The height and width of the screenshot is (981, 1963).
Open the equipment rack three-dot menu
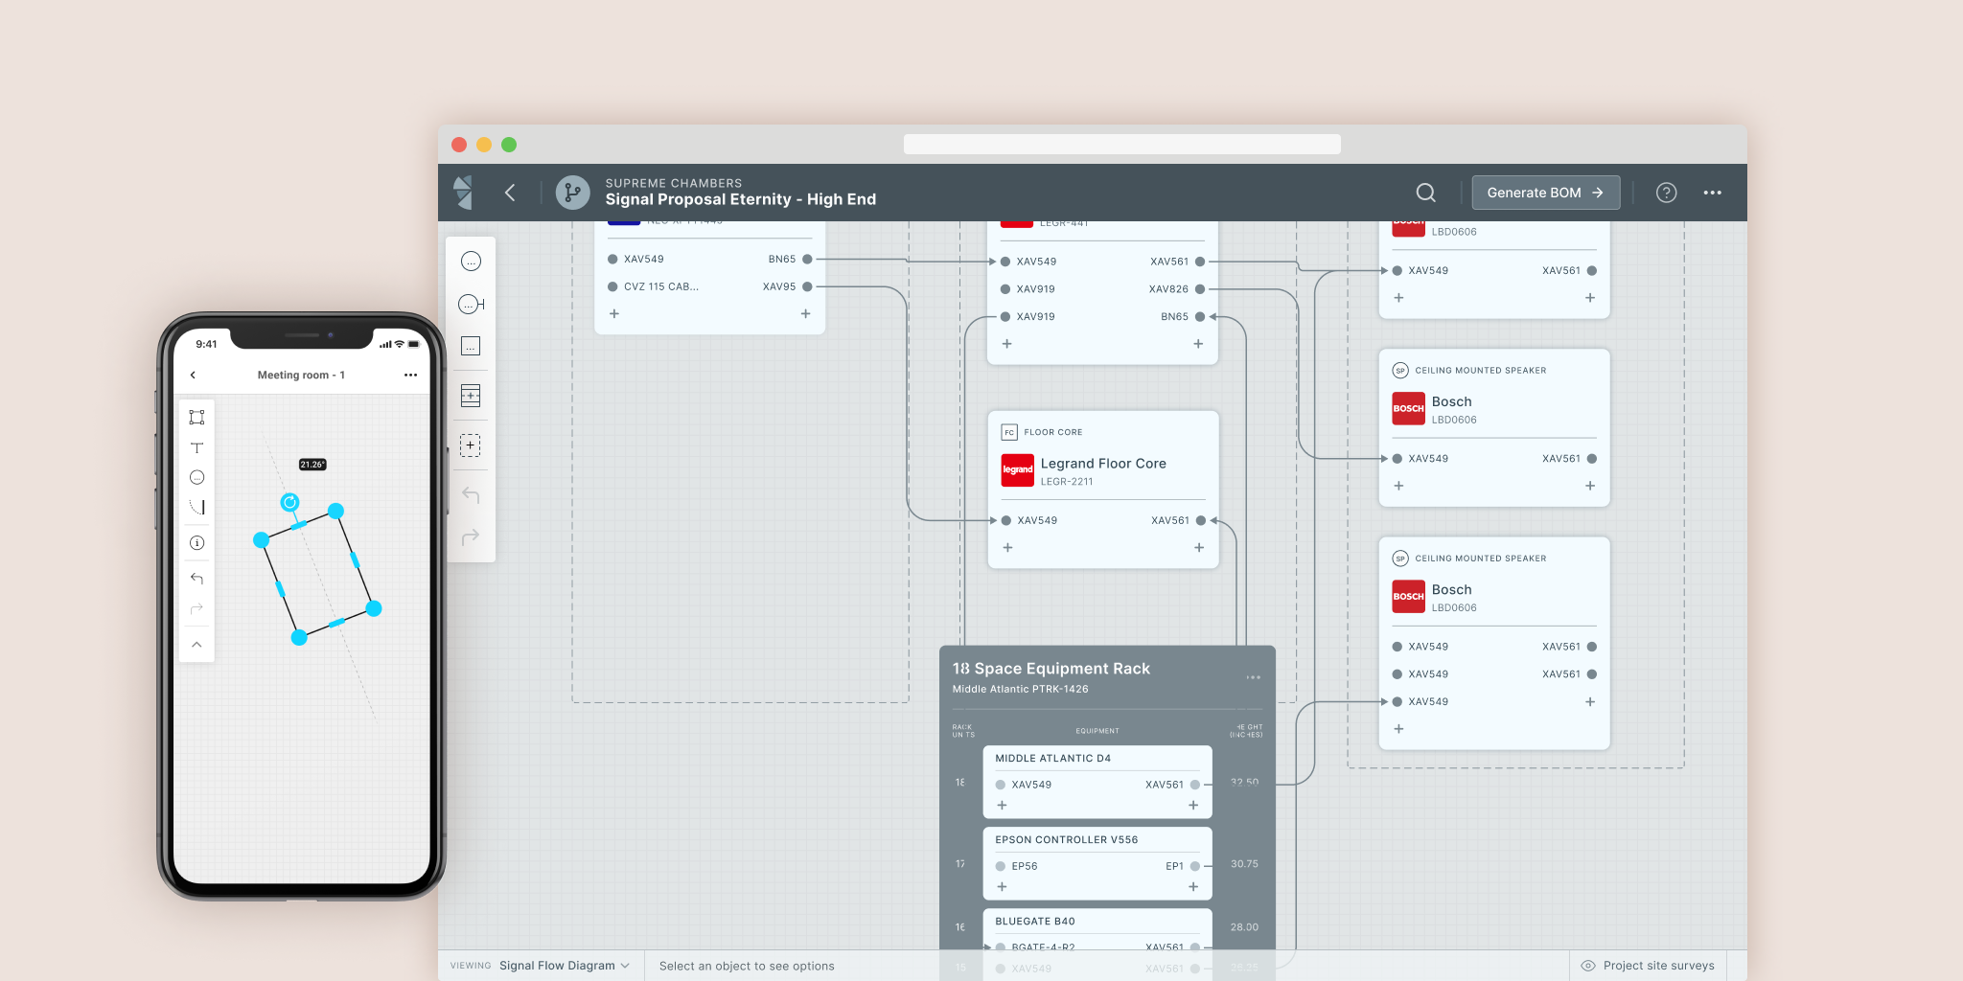coord(1253,677)
